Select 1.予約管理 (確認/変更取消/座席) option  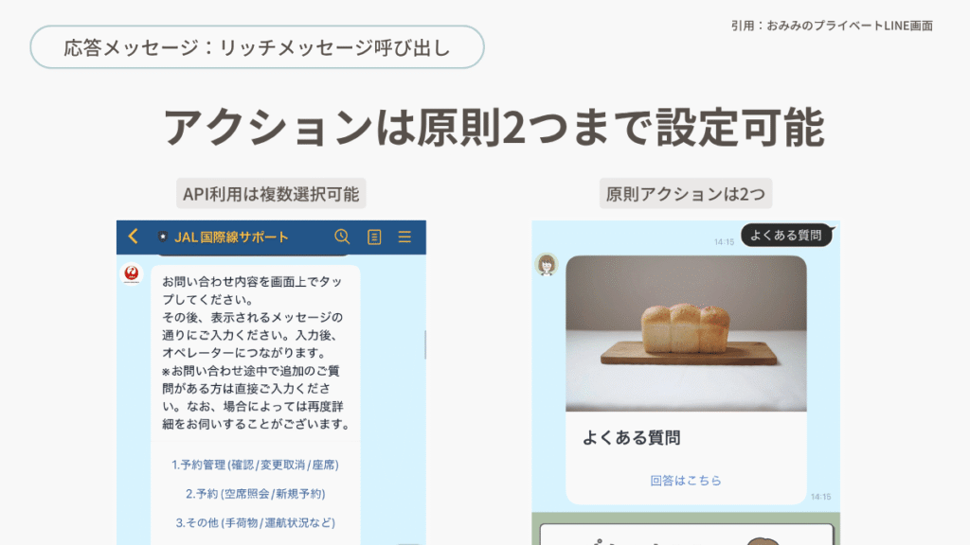(x=255, y=465)
